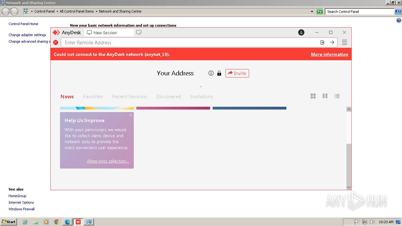The width and height of the screenshot is (402, 226).
Task: Open the Invitations tab
Action: click(x=201, y=96)
